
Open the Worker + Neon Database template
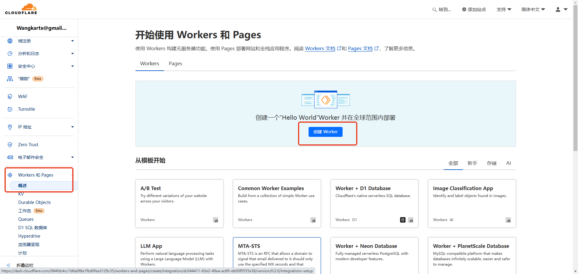(x=374, y=256)
